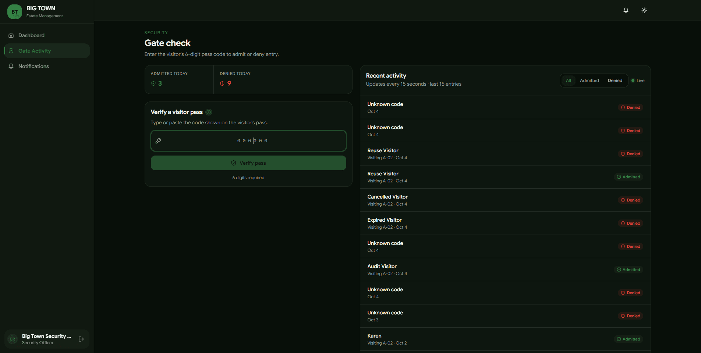Open the notifications bell in top bar
The height and width of the screenshot is (353, 701).
[626, 10]
